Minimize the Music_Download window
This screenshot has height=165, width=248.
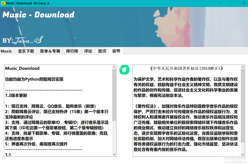[x=220, y=3]
